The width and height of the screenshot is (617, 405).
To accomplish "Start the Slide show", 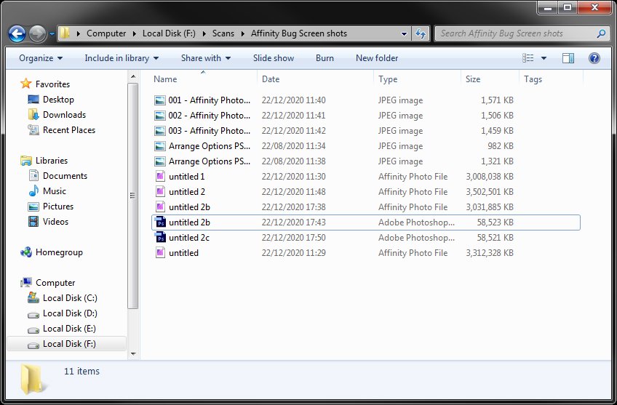I will point(274,58).
